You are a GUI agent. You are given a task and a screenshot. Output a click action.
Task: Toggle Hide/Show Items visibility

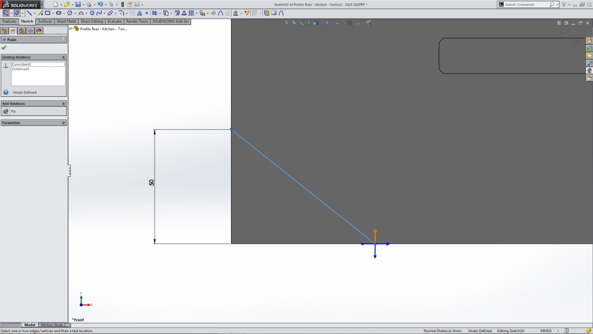click(338, 23)
